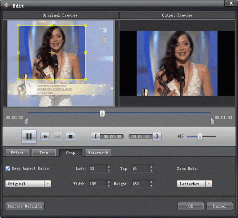Click the top-middle crop handle
238x218 pixels.
coord(52,26)
